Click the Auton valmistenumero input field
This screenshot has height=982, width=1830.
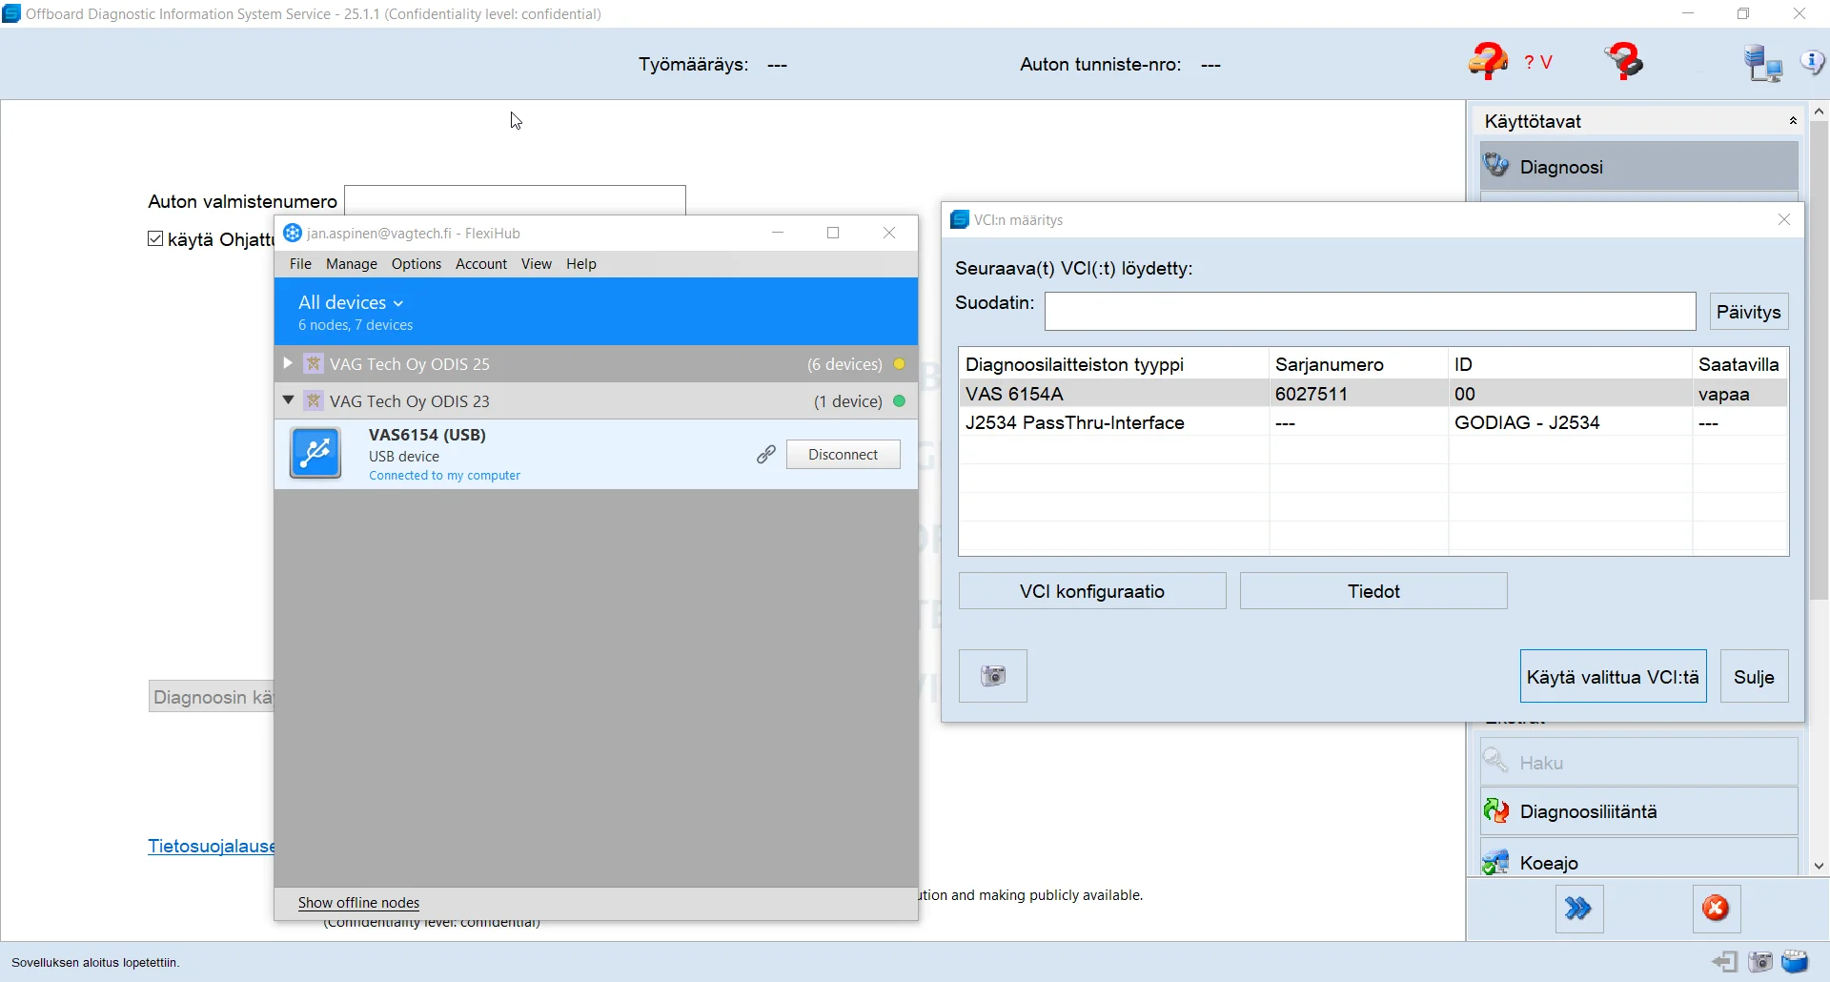pyautogui.click(x=515, y=200)
